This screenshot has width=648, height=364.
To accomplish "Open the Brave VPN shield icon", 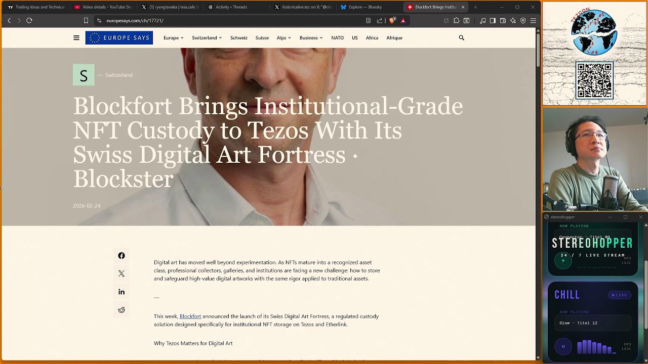I will [x=523, y=21].
